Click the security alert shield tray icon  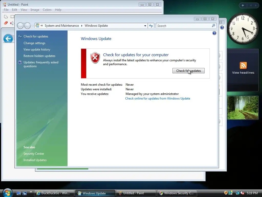(226, 193)
